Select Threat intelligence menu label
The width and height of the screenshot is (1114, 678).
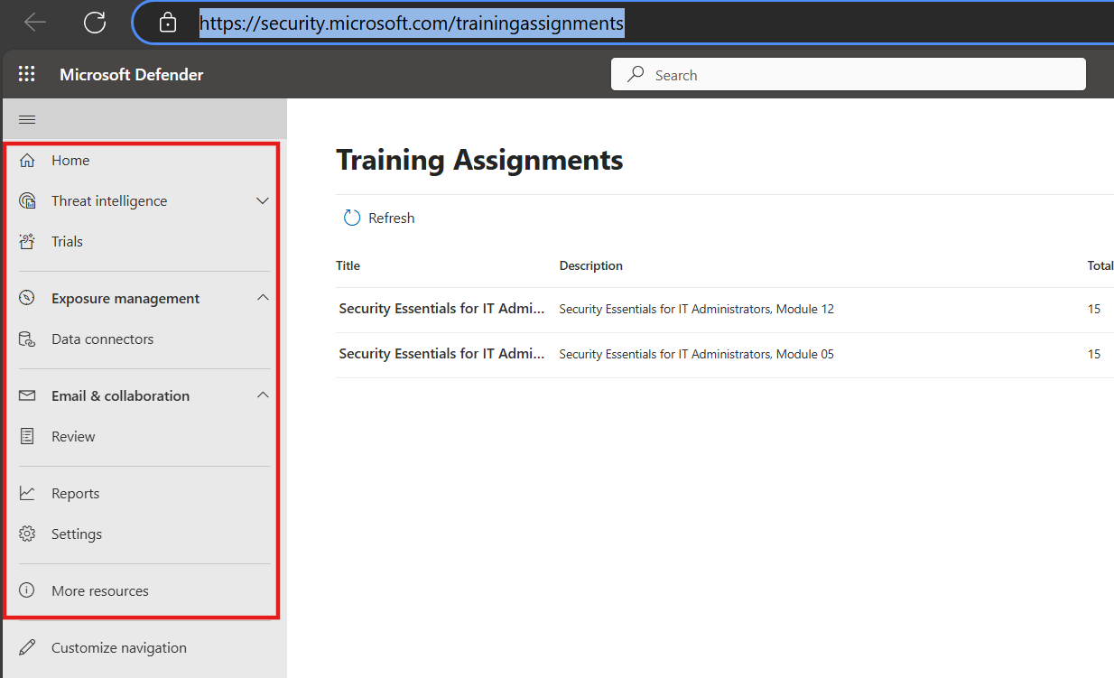(109, 201)
